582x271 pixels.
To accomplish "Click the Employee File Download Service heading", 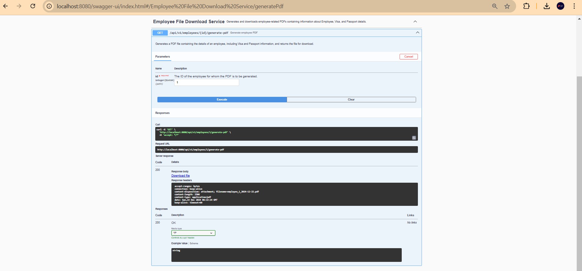I will point(189,22).
